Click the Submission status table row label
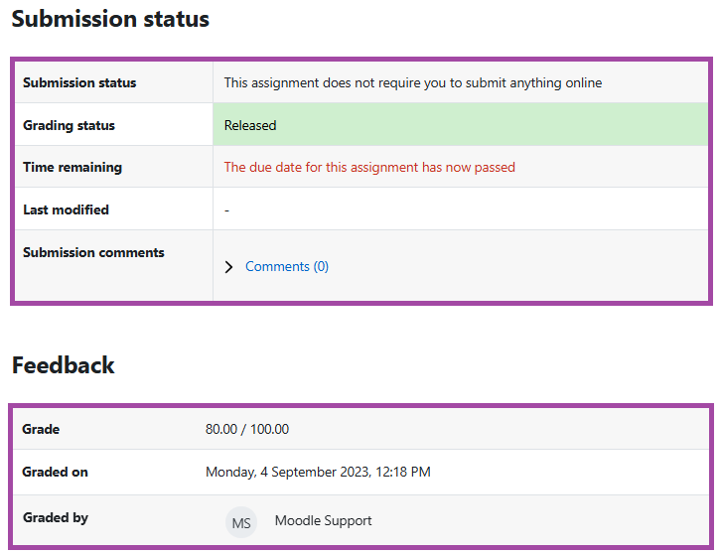720x554 pixels. [79, 82]
